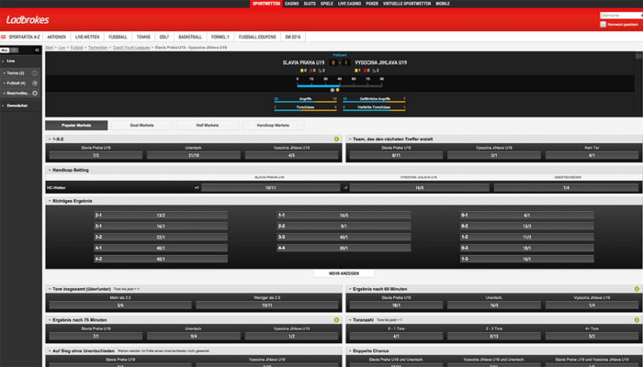643x367 pixels.
Task: Open the Fussball Coupons menu item
Action: click(257, 37)
